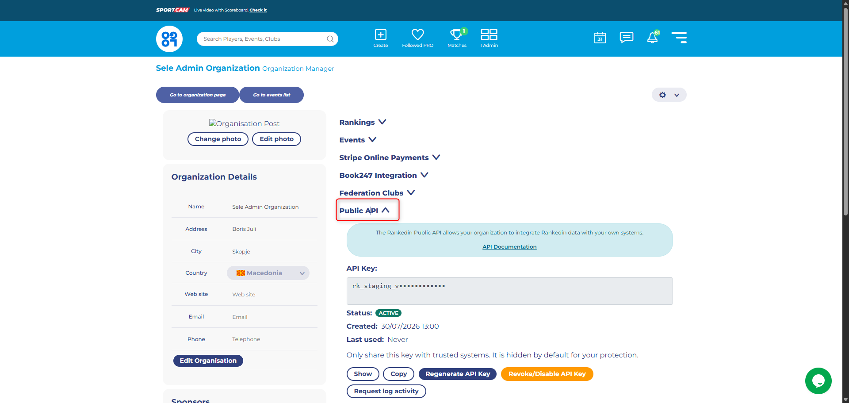849x403 pixels.
Task: Expand Book247 Integration section
Action: coord(384,175)
